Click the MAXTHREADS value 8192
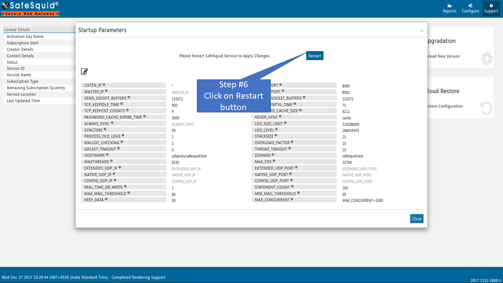This screenshot has height=283, width=503. coord(176,162)
